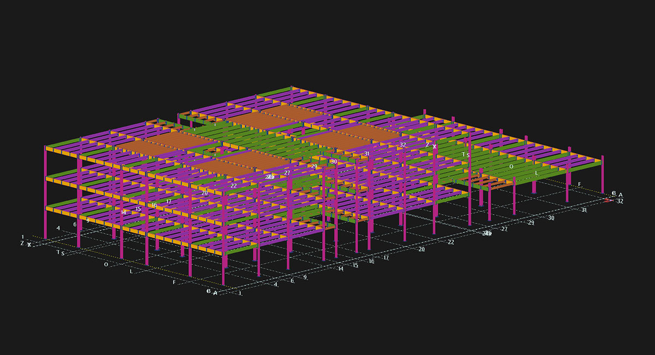Image resolution: width=655 pixels, height=355 pixels.
Task: Click grid label F on left ground grid
Action: pos(174,282)
